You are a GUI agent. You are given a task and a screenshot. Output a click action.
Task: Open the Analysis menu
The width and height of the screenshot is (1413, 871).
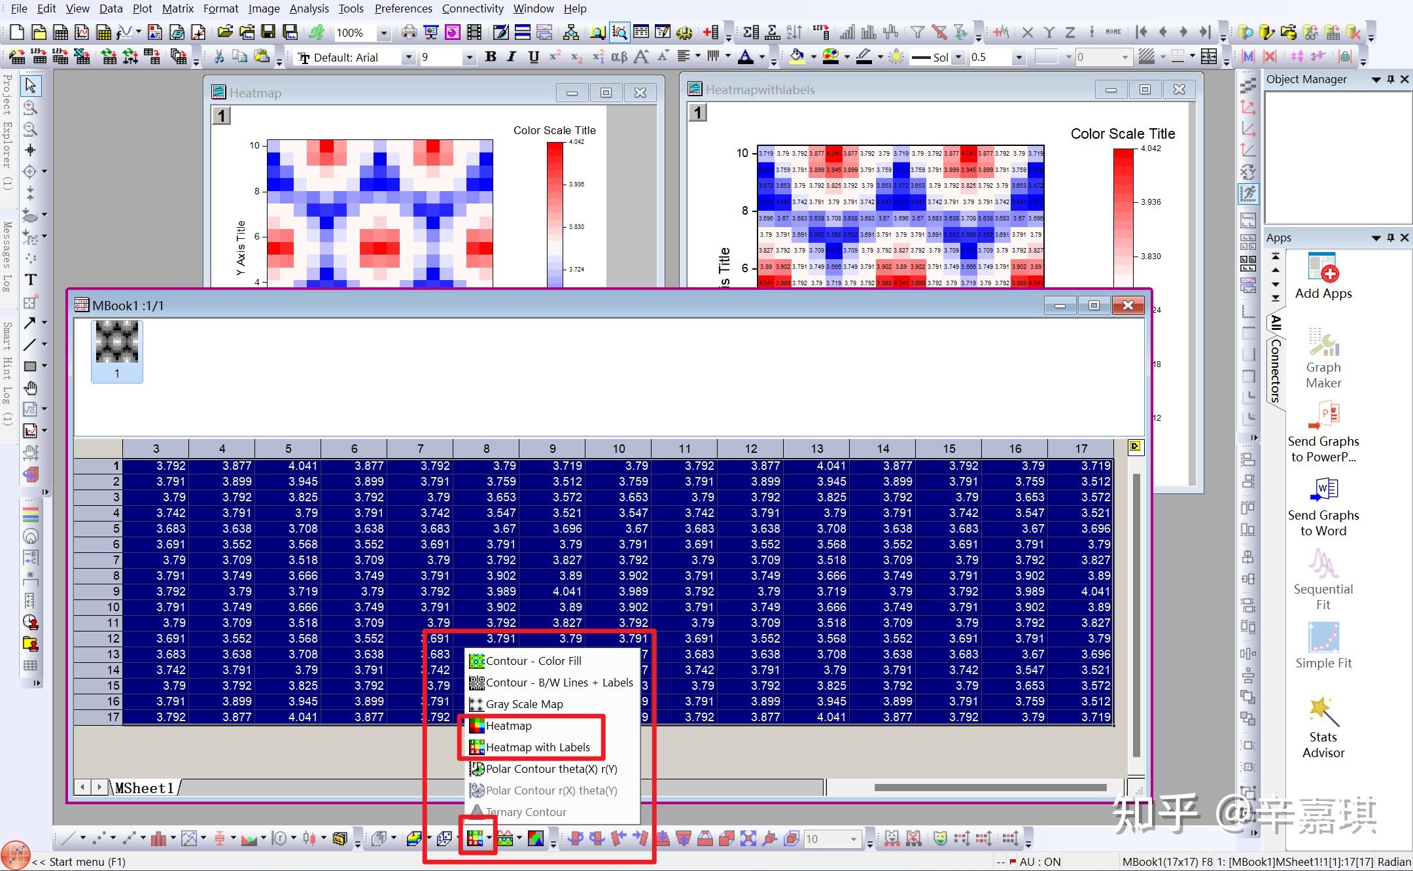(309, 9)
